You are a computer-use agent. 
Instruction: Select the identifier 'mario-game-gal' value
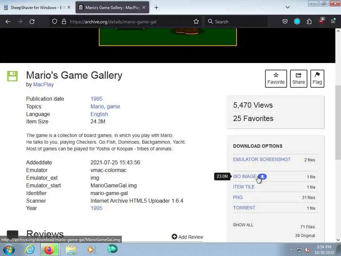(x=109, y=193)
